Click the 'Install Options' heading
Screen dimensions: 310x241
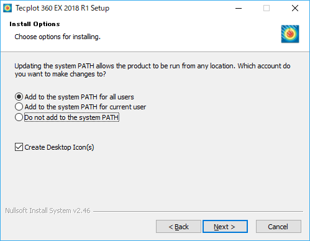(x=35, y=24)
